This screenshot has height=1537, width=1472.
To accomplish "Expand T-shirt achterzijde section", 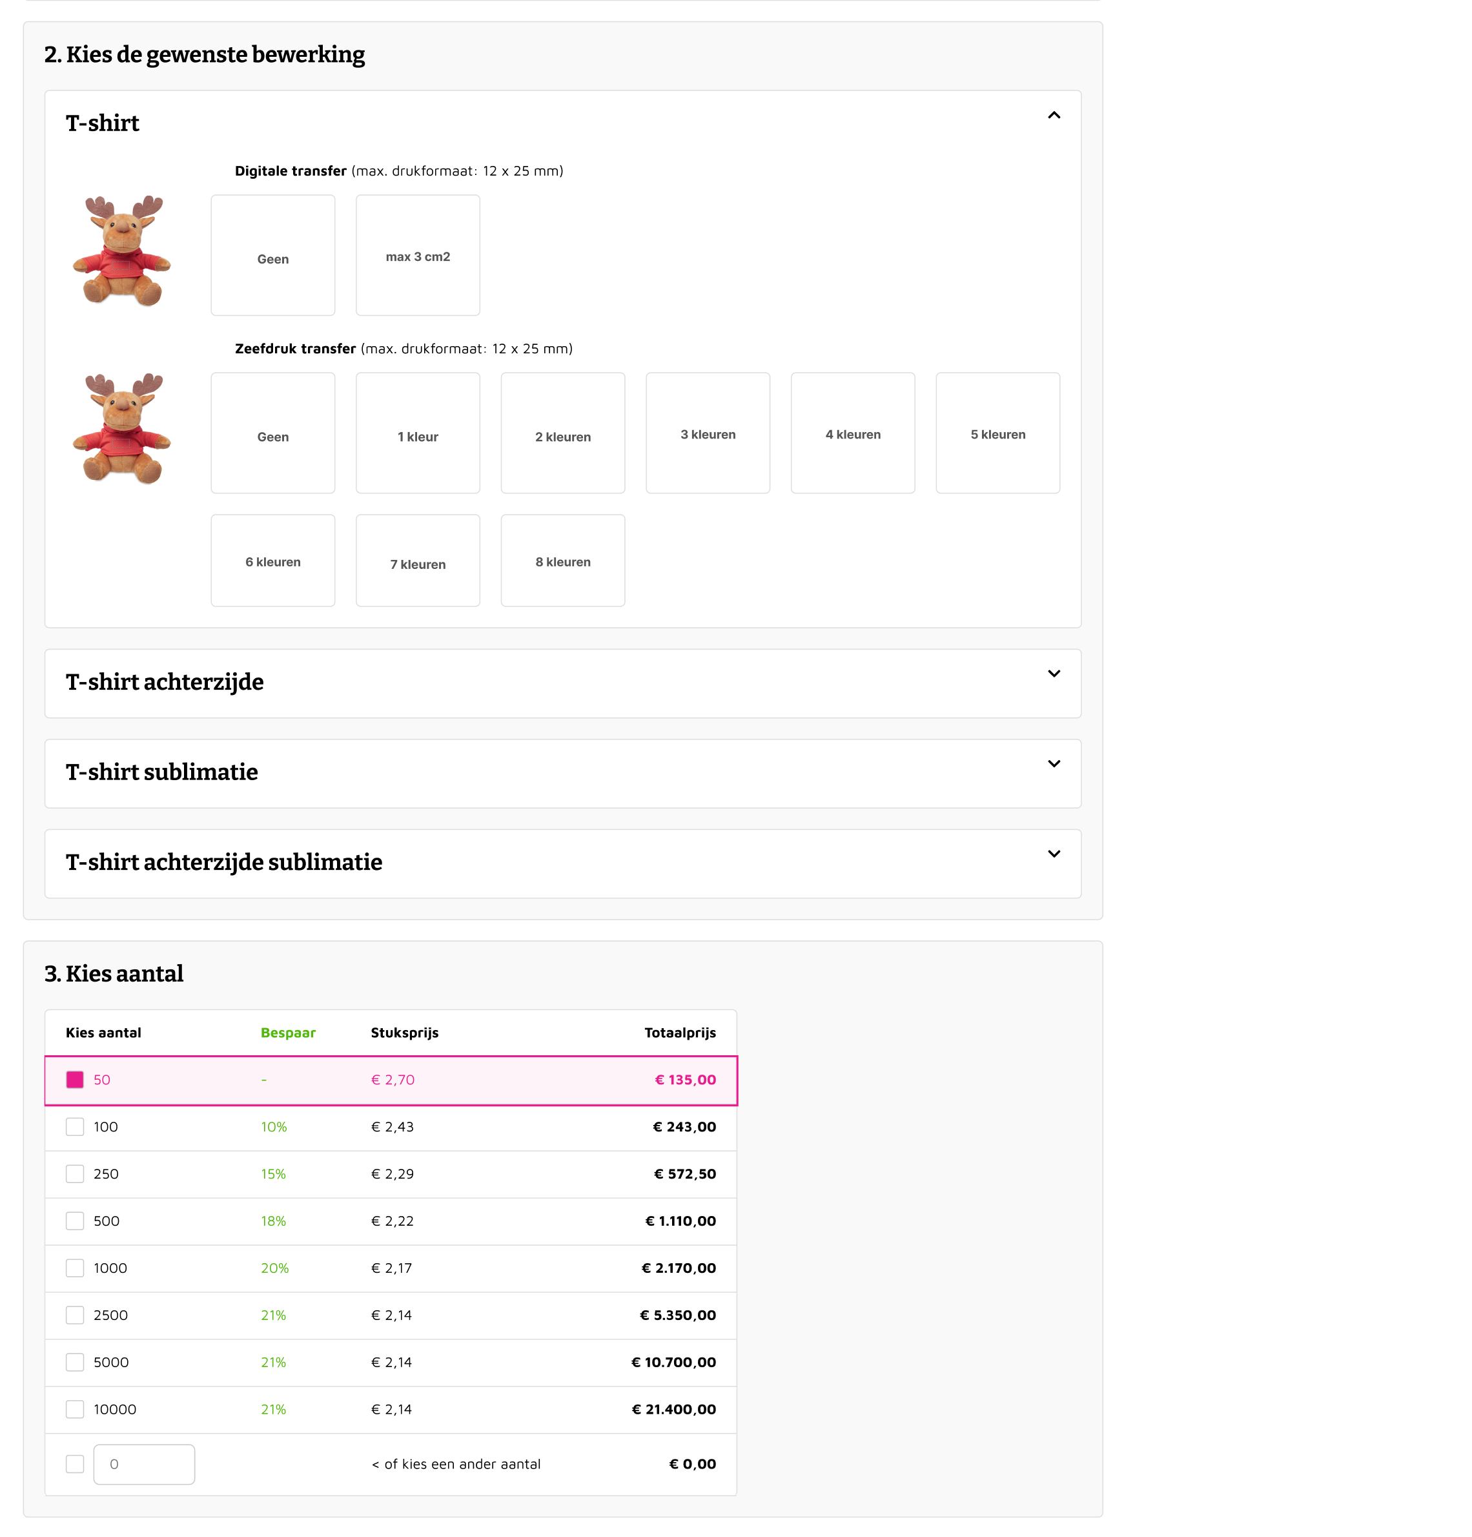I will coord(1052,674).
